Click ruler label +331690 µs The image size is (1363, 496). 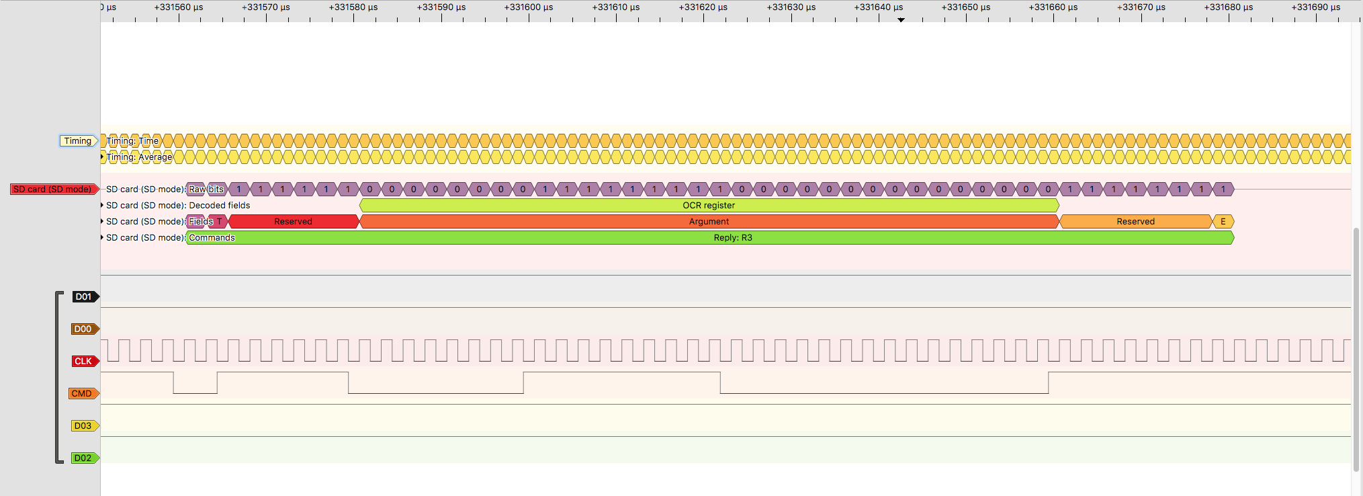(1316, 7)
